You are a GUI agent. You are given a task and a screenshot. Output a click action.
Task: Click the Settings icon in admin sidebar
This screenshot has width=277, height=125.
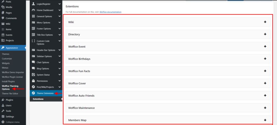[x=3, y=117]
